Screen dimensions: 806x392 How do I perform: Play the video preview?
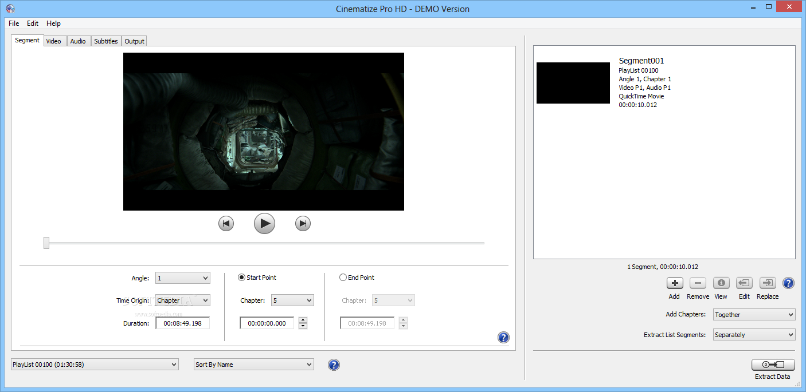(x=264, y=223)
